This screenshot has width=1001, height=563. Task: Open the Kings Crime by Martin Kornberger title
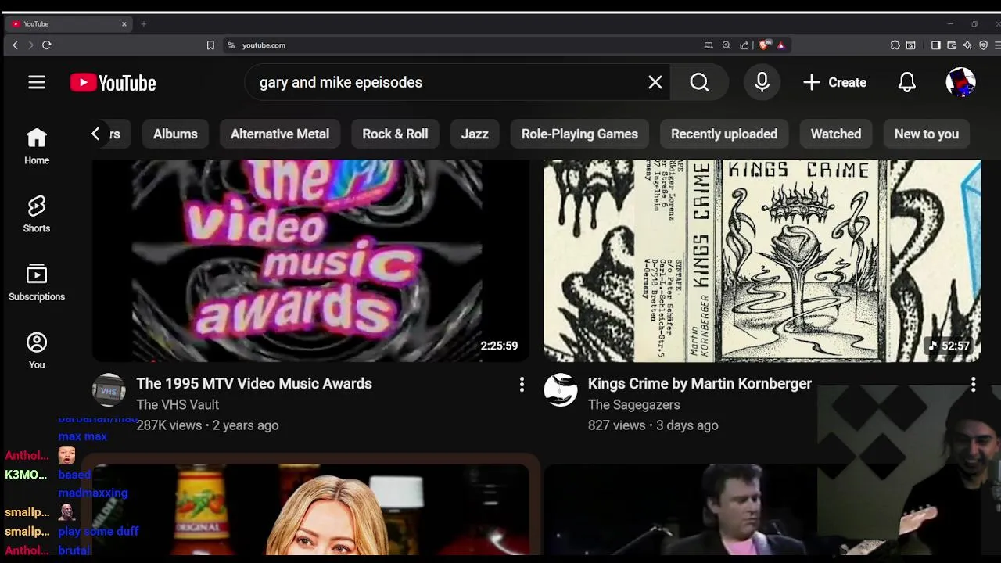(x=700, y=383)
